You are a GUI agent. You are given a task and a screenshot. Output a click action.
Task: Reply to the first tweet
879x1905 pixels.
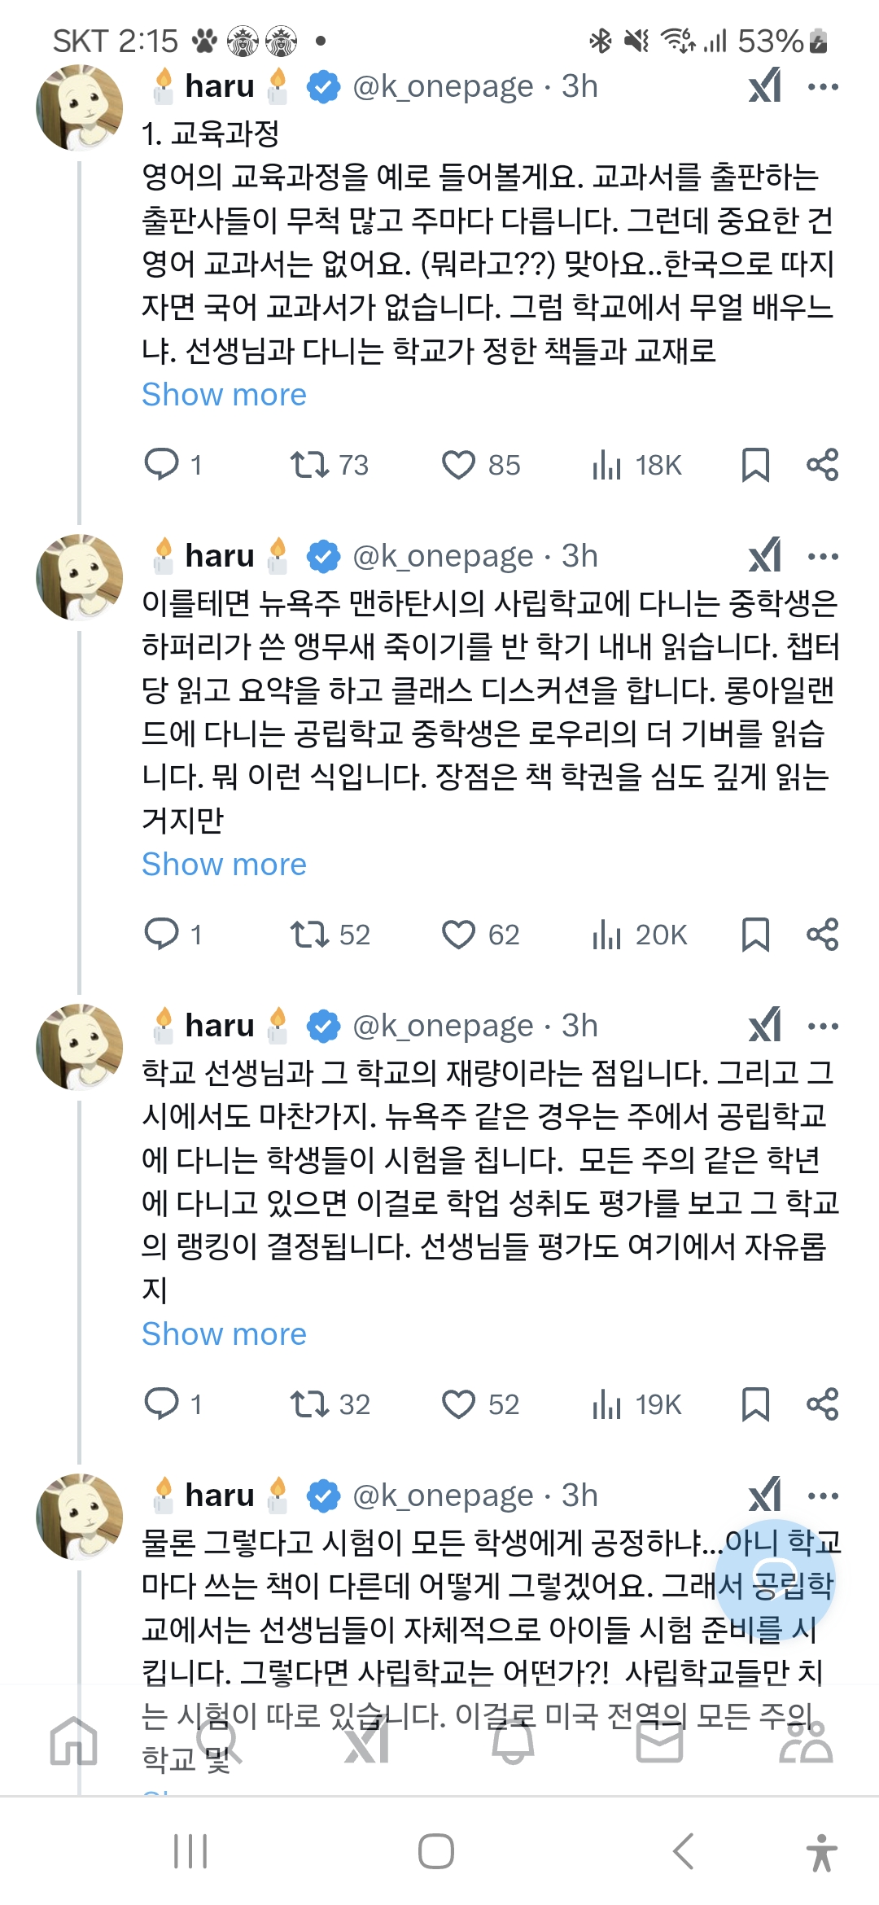click(161, 465)
